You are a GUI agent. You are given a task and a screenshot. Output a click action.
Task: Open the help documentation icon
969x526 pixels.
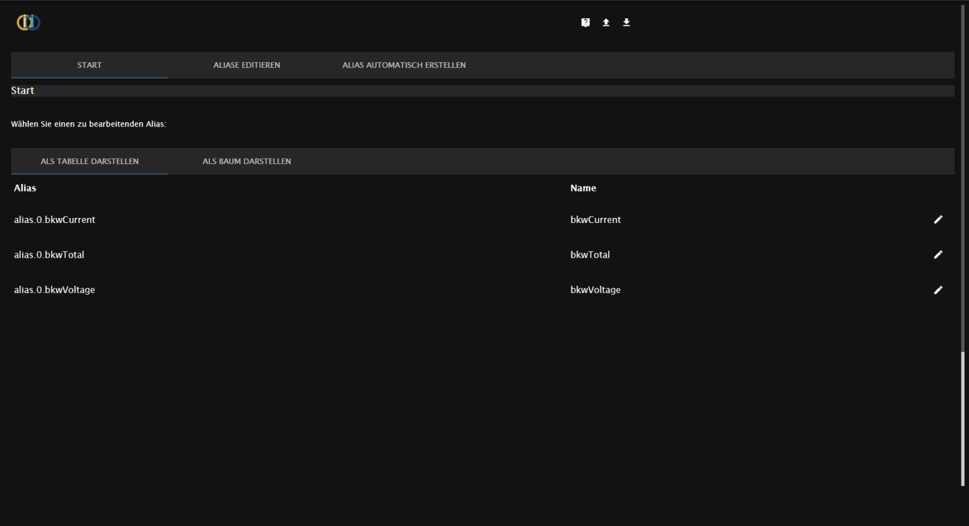tap(585, 22)
